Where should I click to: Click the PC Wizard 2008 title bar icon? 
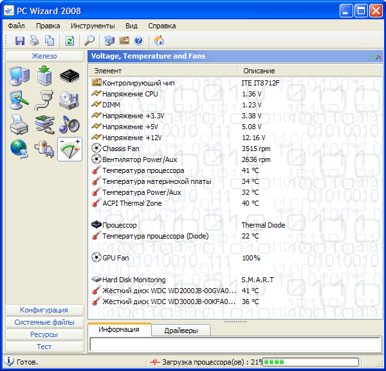pyautogui.click(x=10, y=11)
